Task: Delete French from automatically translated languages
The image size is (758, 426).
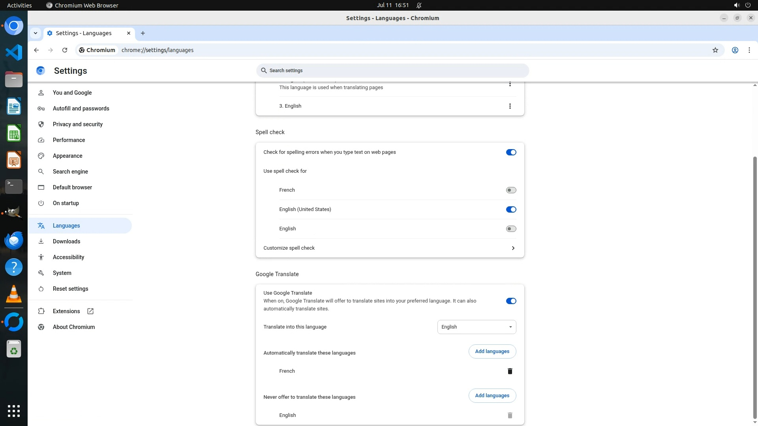Action: (x=510, y=371)
